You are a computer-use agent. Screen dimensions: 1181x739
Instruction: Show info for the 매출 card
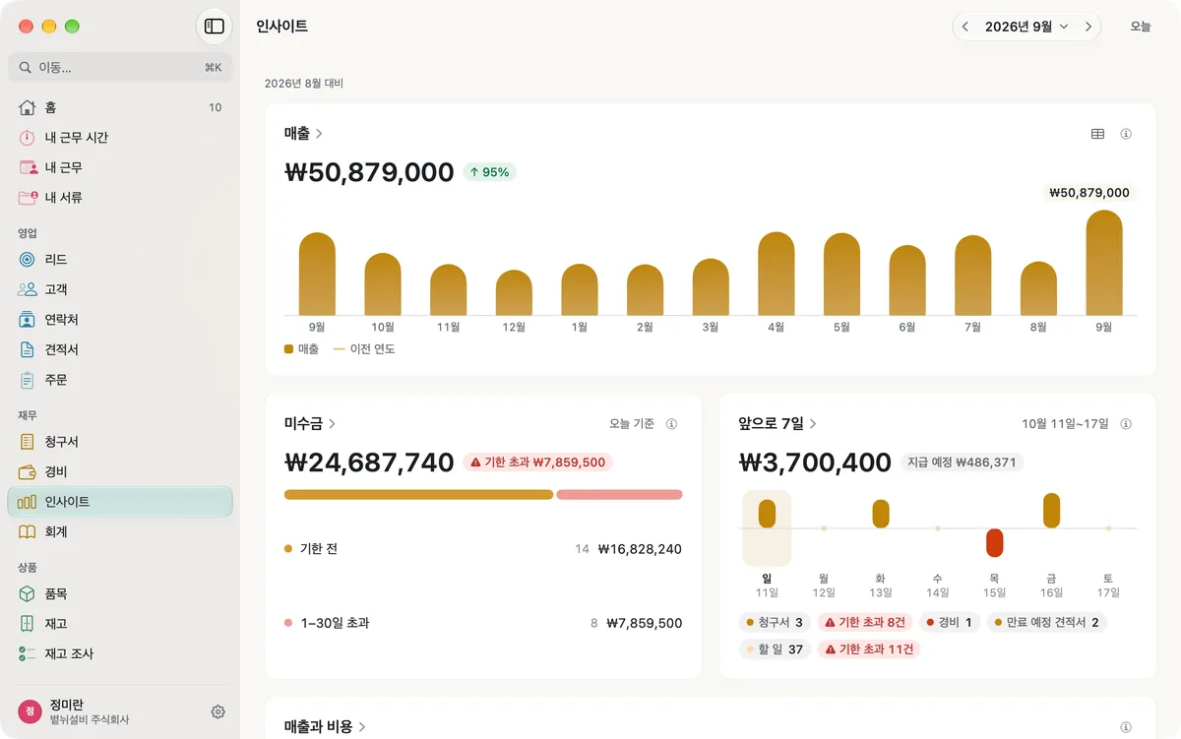coord(1126,134)
